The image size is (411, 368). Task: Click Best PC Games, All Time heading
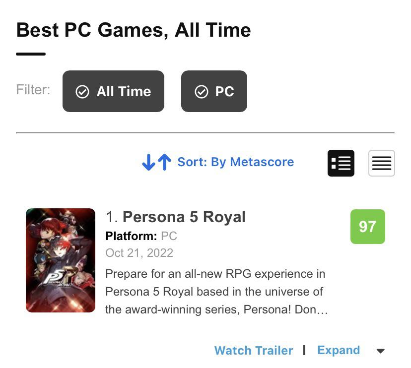tap(134, 30)
